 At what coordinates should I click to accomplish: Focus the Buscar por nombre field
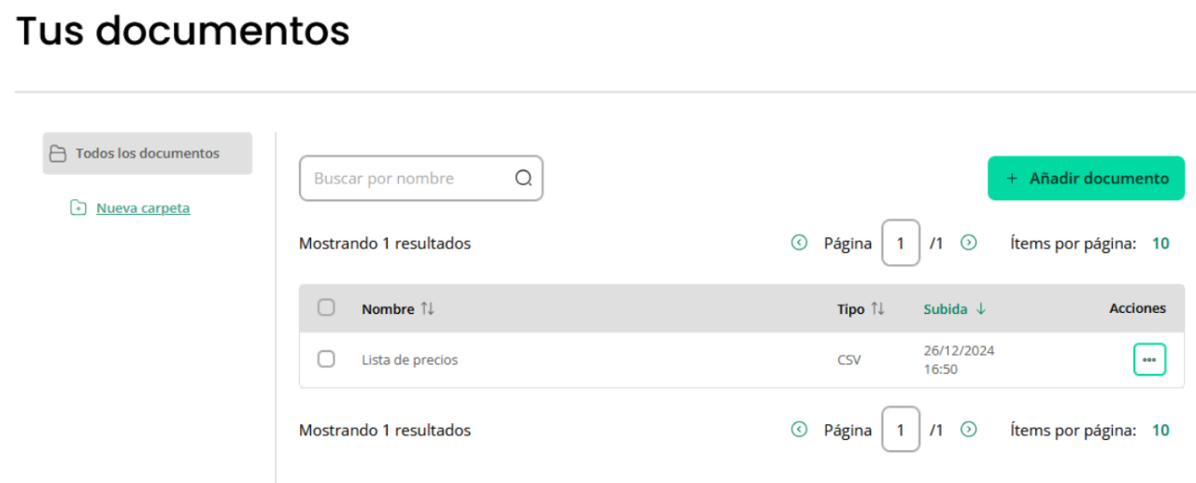pos(420,178)
